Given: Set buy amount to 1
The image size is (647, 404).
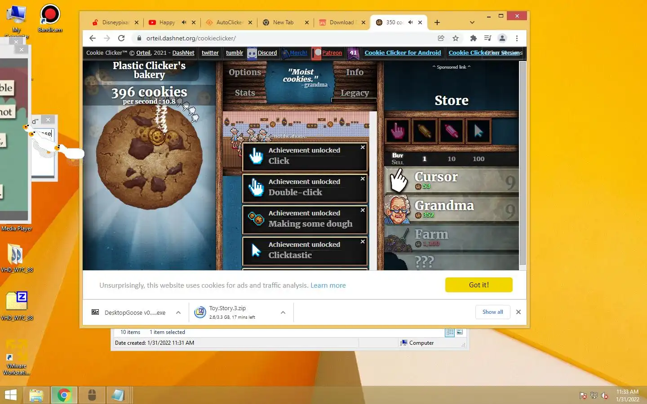Looking at the screenshot, I should pos(424,159).
